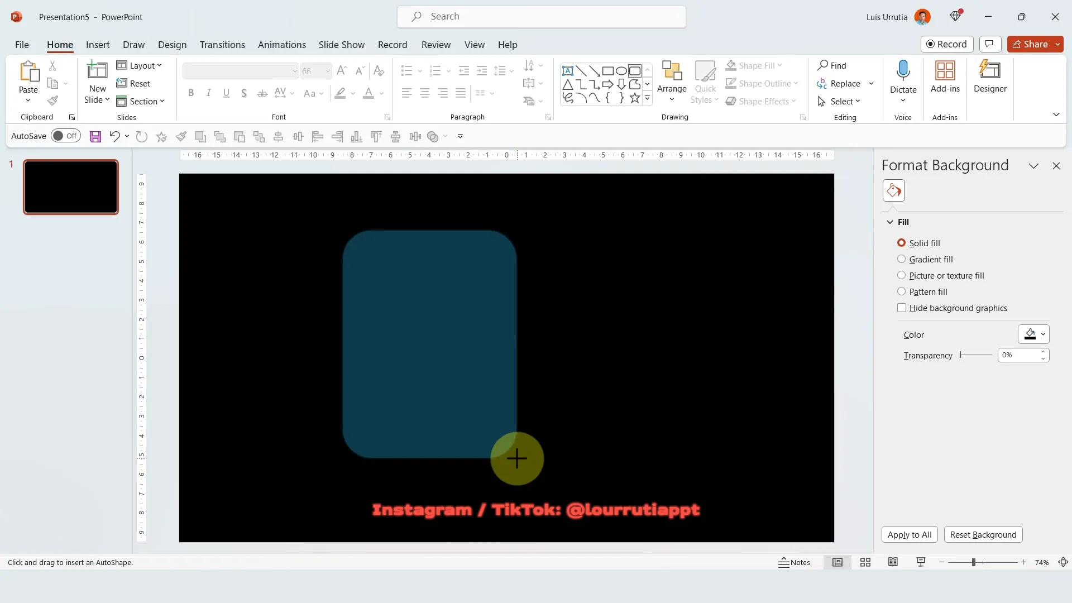Click Fit slide to current window icon
Screen dimensions: 1072x603
coord(1063,562)
